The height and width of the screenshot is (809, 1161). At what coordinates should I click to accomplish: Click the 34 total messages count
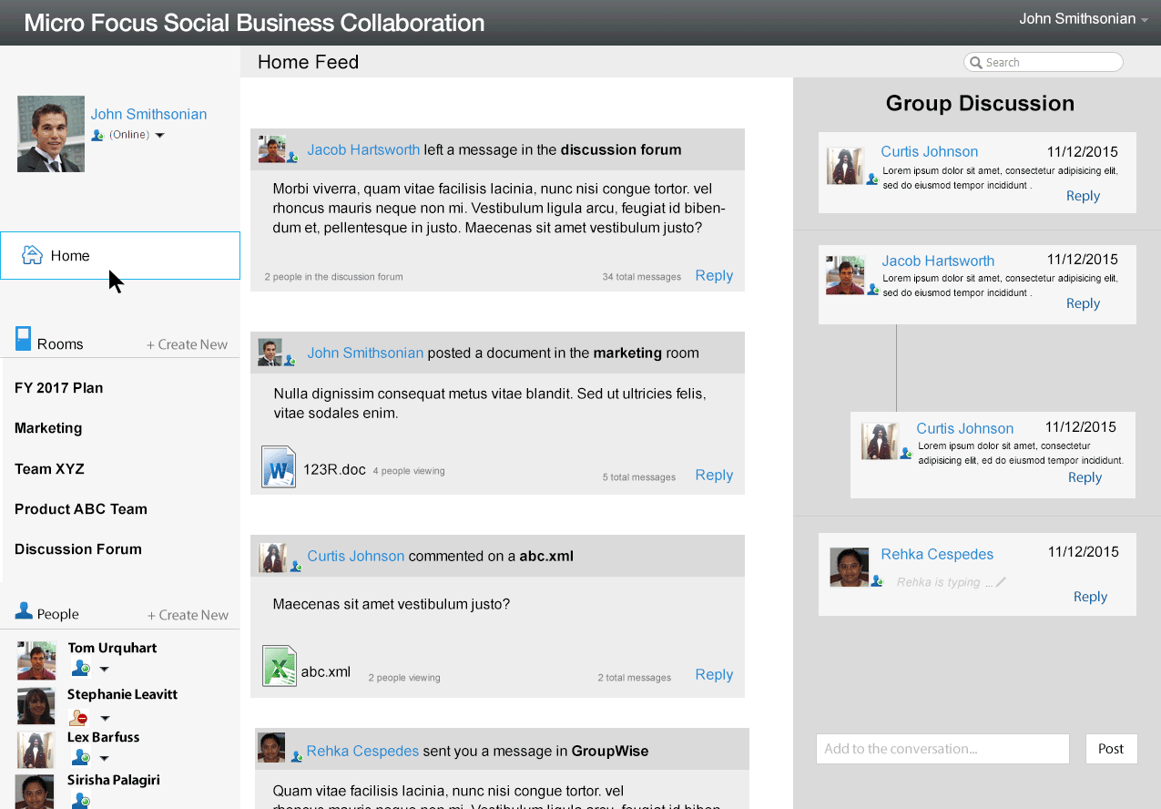(641, 277)
